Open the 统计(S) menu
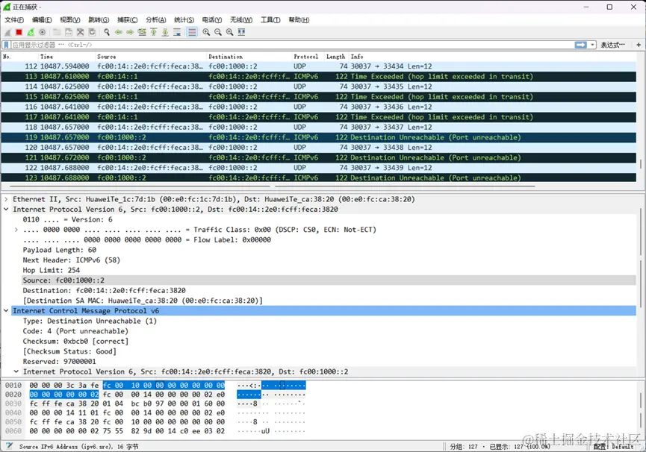 tap(184, 19)
